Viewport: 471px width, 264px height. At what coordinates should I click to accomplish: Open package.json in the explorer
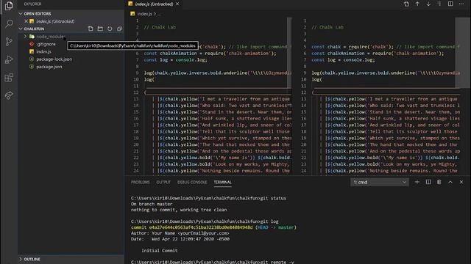click(49, 67)
